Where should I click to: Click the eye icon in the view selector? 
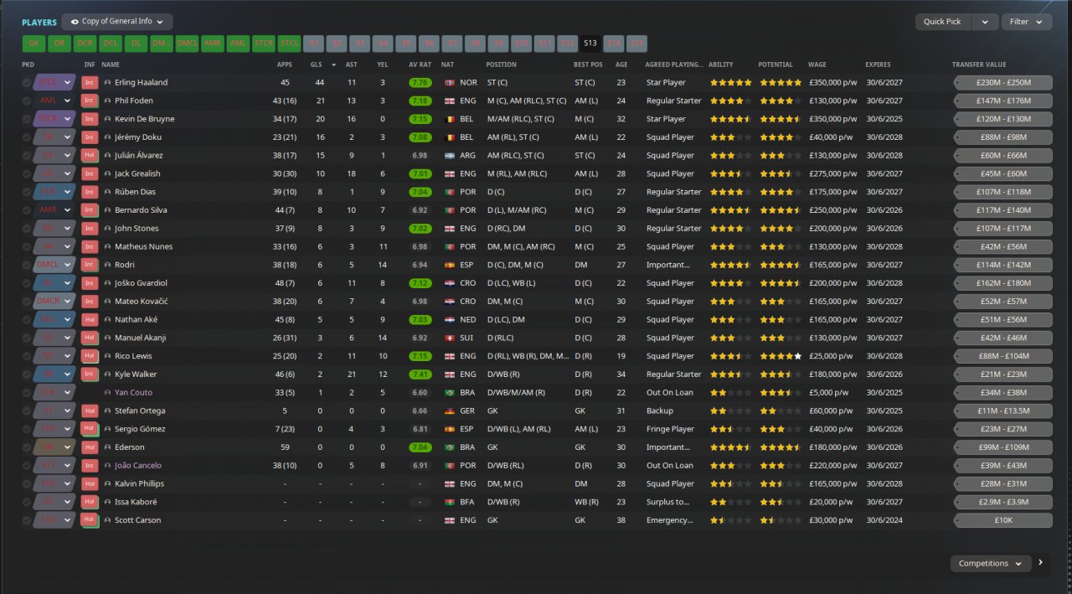pyautogui.click(x=75, y=22)
